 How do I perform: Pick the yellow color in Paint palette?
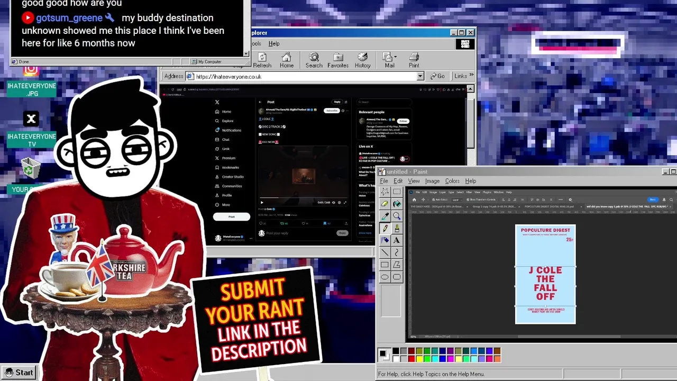pos(419,359)
